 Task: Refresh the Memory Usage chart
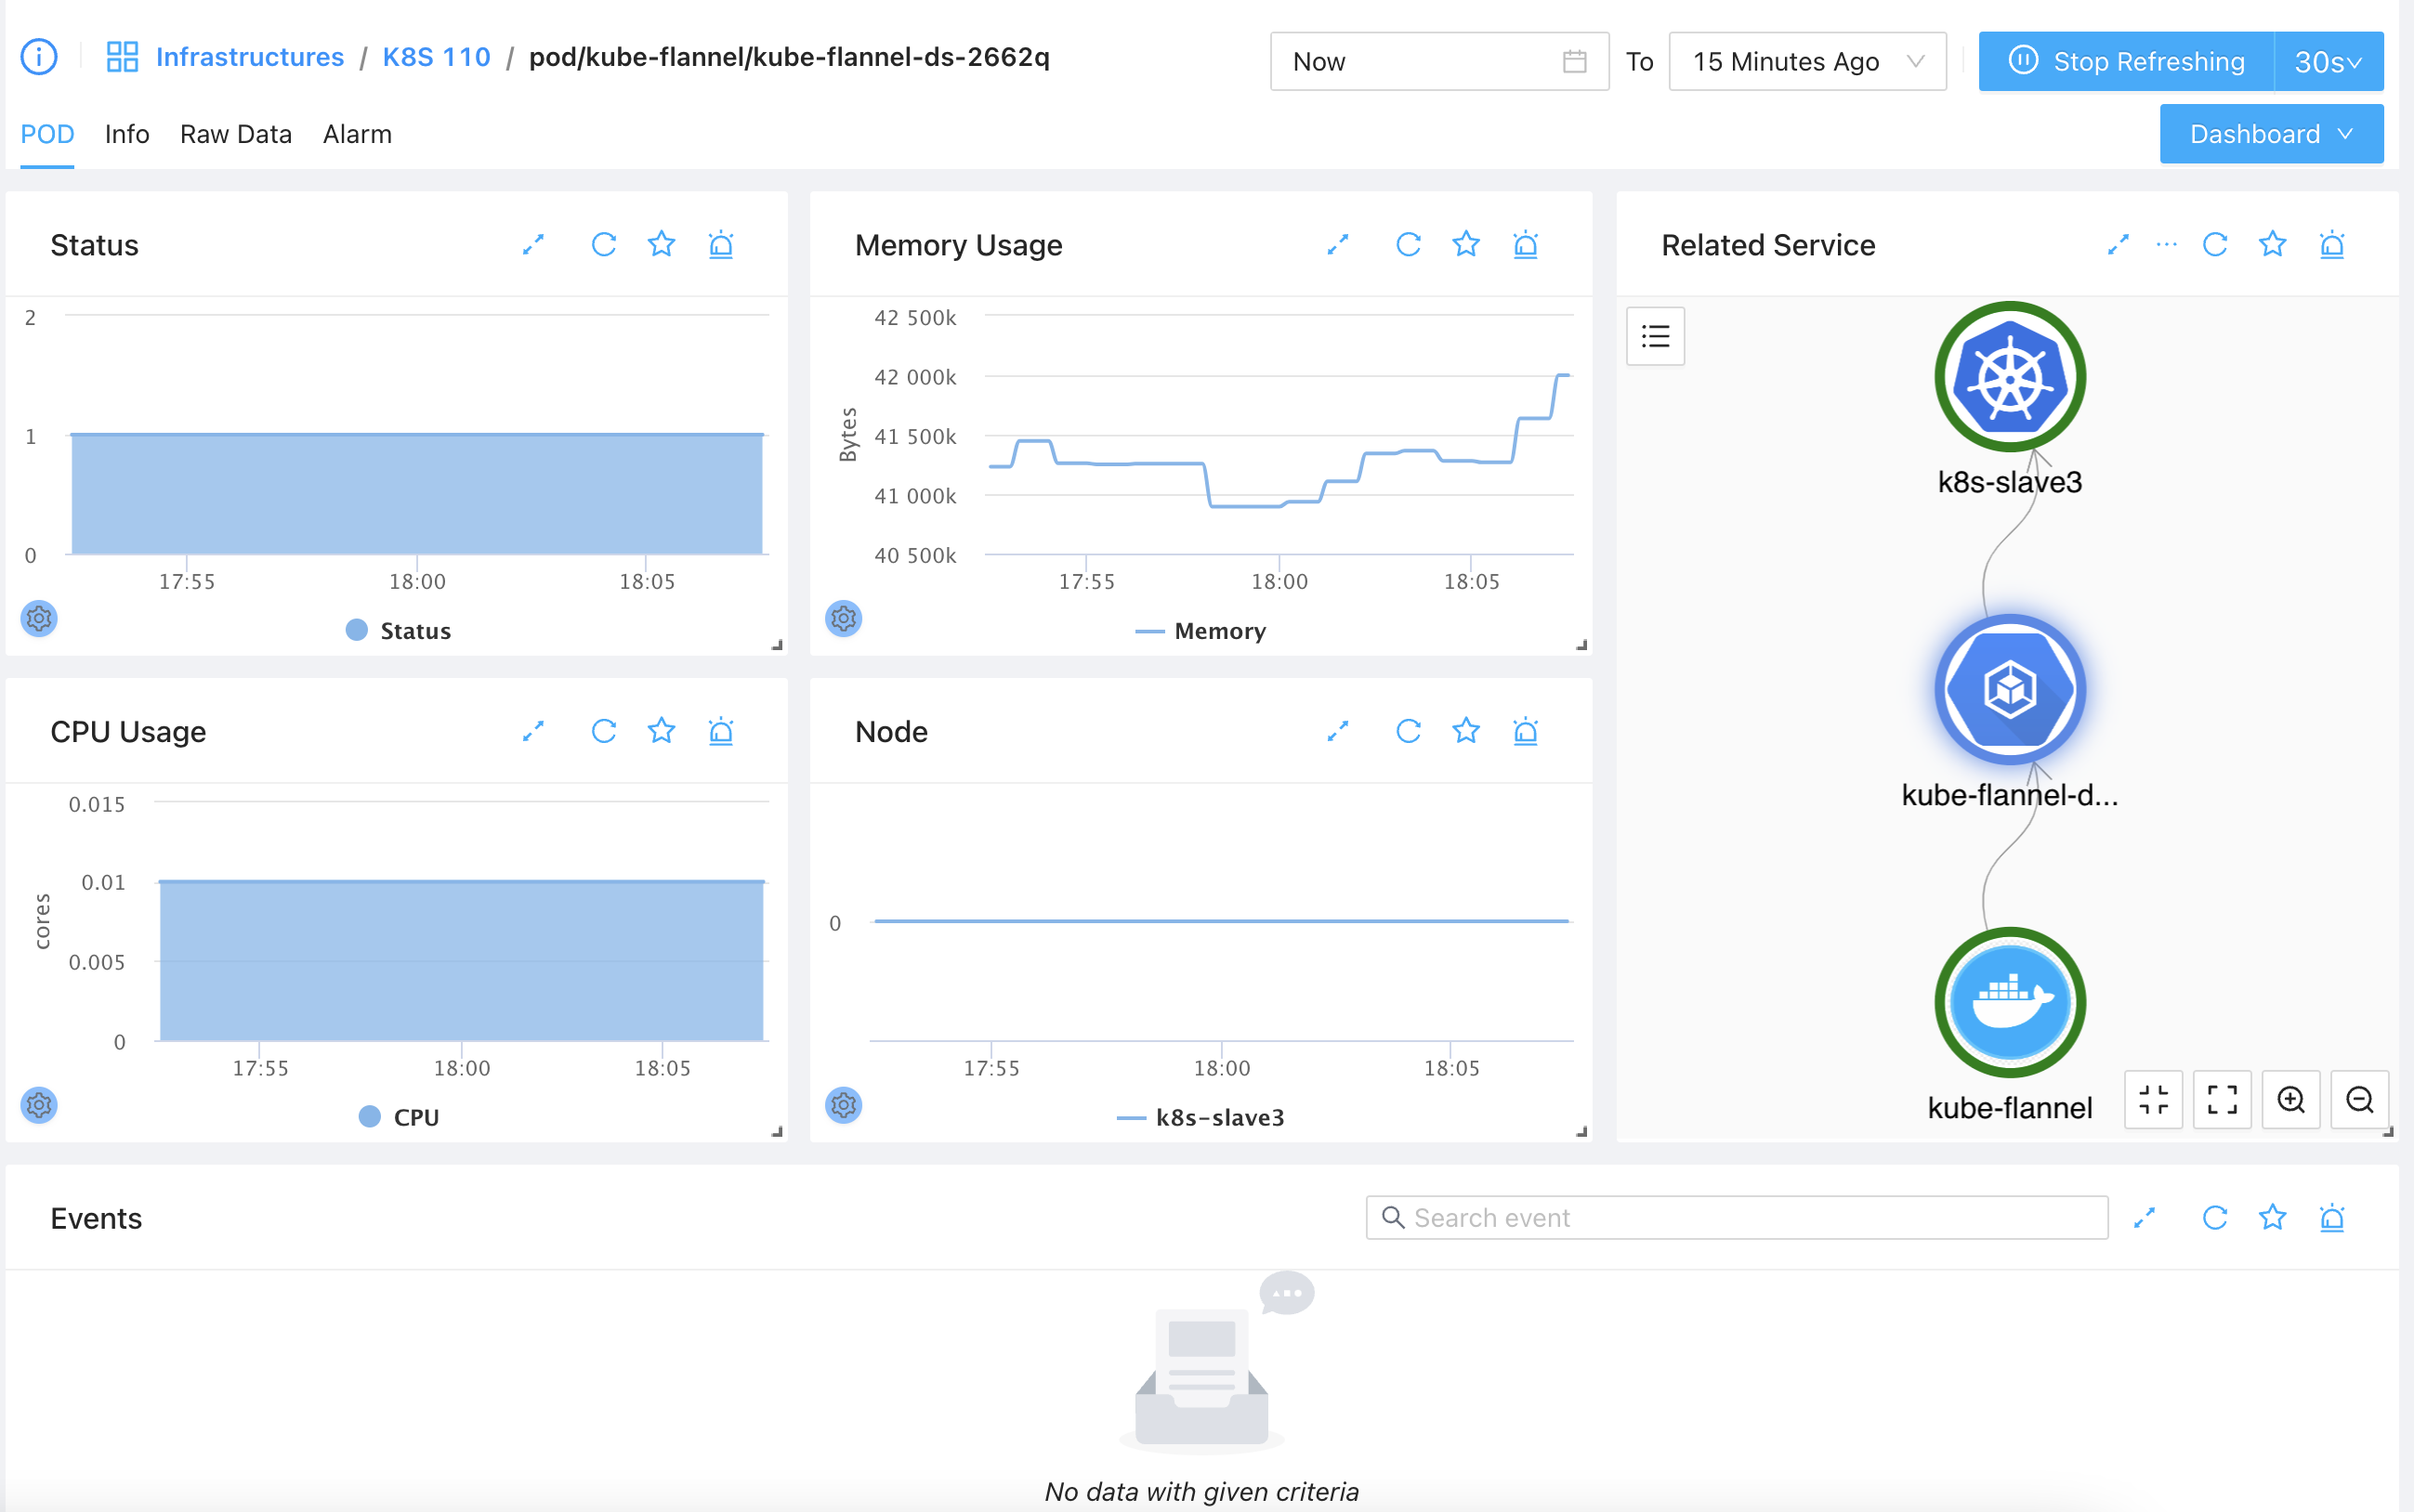pos(1408,245)
